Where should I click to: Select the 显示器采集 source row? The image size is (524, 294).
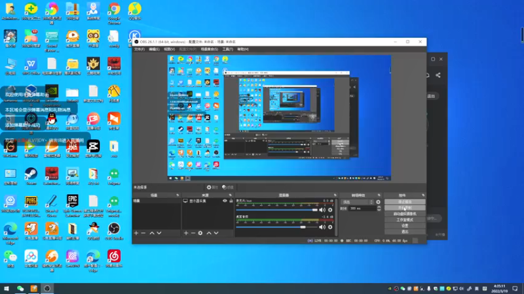pyautogui.click(x=208, y=201)
